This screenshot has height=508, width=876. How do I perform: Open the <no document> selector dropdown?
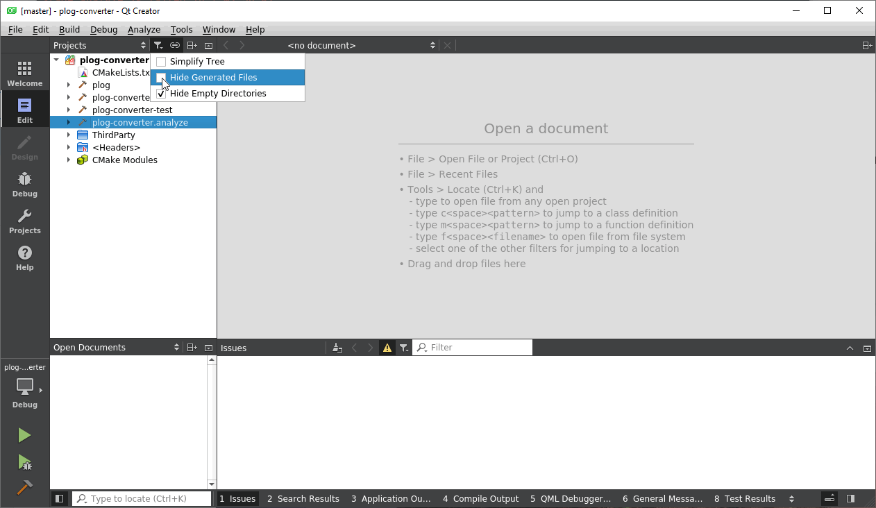[361, 45]
